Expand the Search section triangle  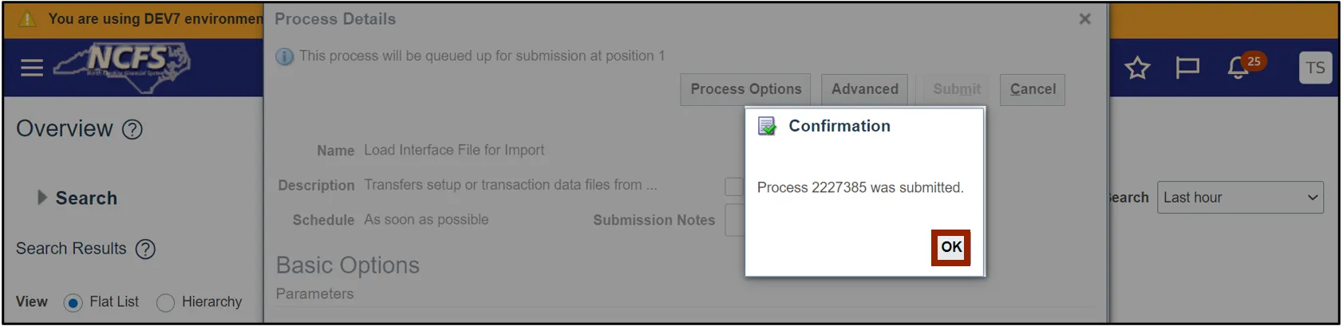tap(42, 198)
